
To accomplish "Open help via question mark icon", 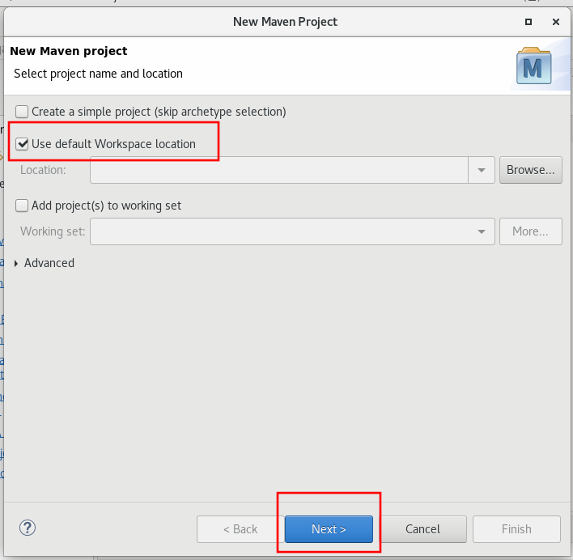I will 28,528.
